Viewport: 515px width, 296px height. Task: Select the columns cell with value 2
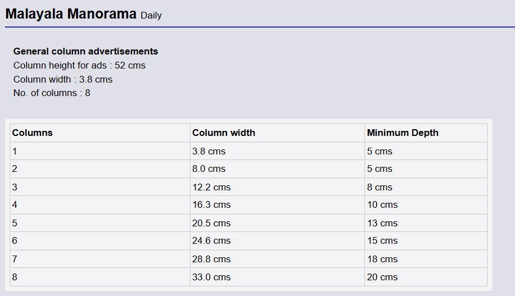(100, 169)
